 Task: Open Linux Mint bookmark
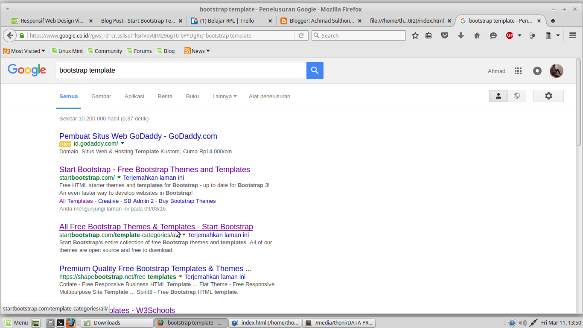(67, 51)
